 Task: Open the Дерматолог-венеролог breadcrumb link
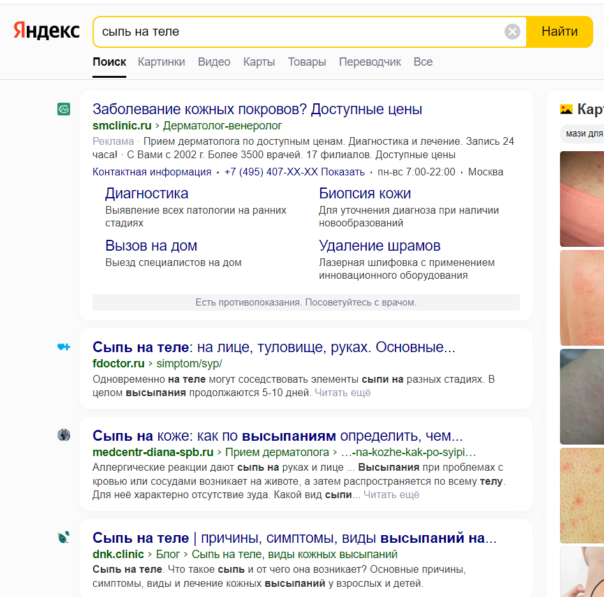coord(222,126)
